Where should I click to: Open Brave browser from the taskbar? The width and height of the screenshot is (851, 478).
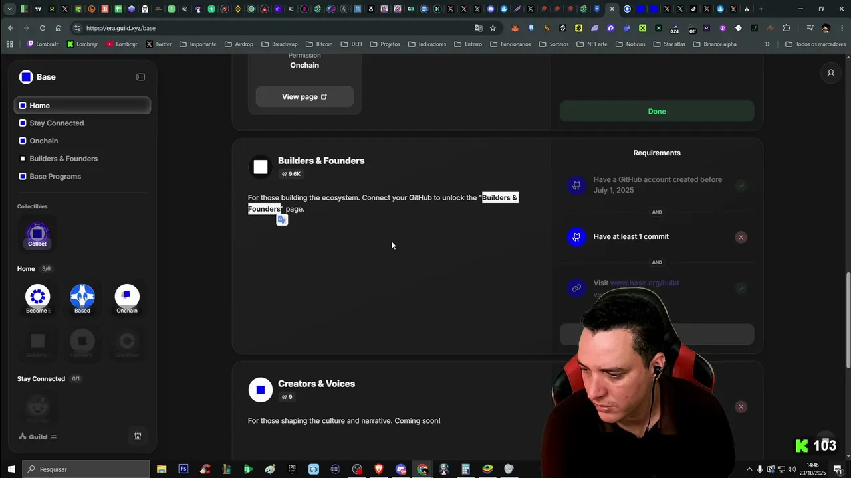click(379, 469)
